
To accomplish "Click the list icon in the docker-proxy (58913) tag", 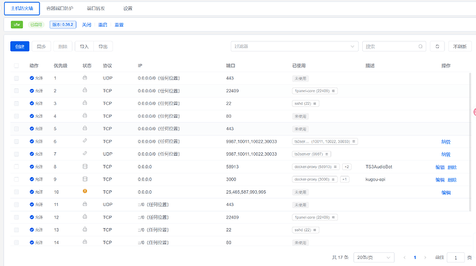I will 335,167.
